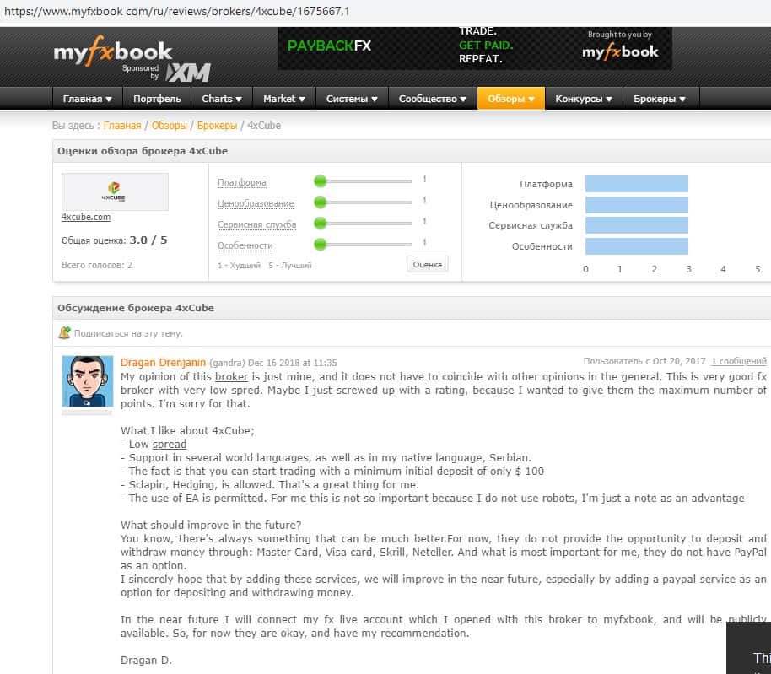Click the Особенности chart bar
Image resolution: width=771 pixels, height=674 pixels.
pyautogui.click(x=637, y=246)
